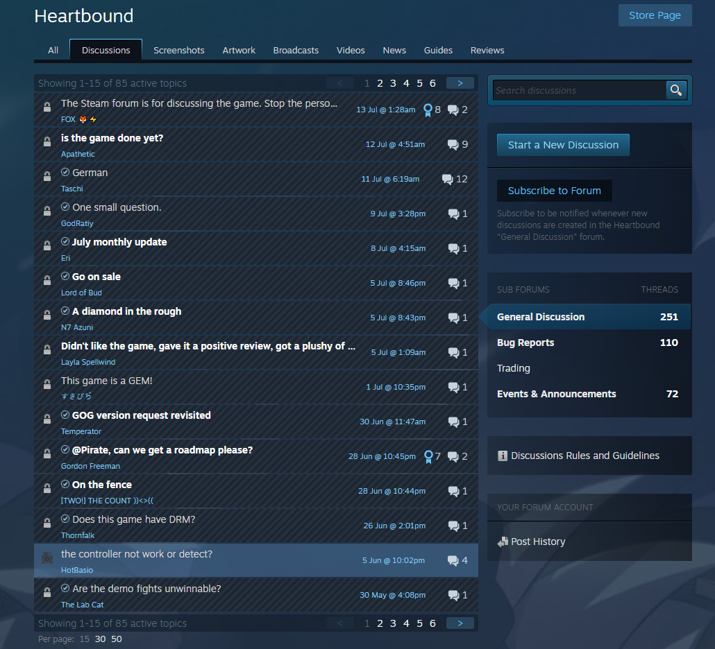715x649 pixels.
Task: Jump to page 4 in bottom pagination
Action: (x=406, y=623)
